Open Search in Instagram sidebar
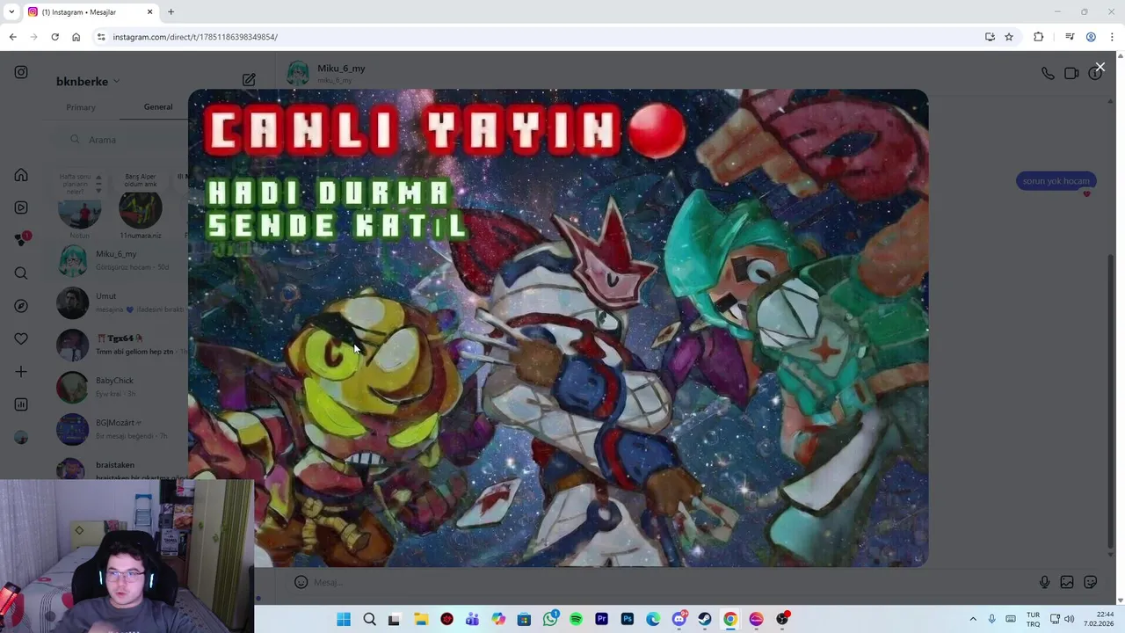Image resolution: width=1125 pixels, height=633 pixels. pyautogui.click(x=21, y=273)
